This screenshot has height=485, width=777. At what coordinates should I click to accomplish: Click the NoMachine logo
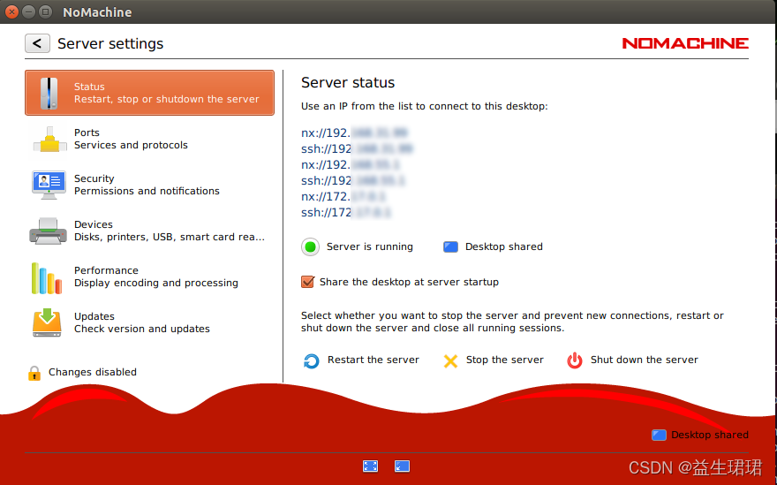685,43
